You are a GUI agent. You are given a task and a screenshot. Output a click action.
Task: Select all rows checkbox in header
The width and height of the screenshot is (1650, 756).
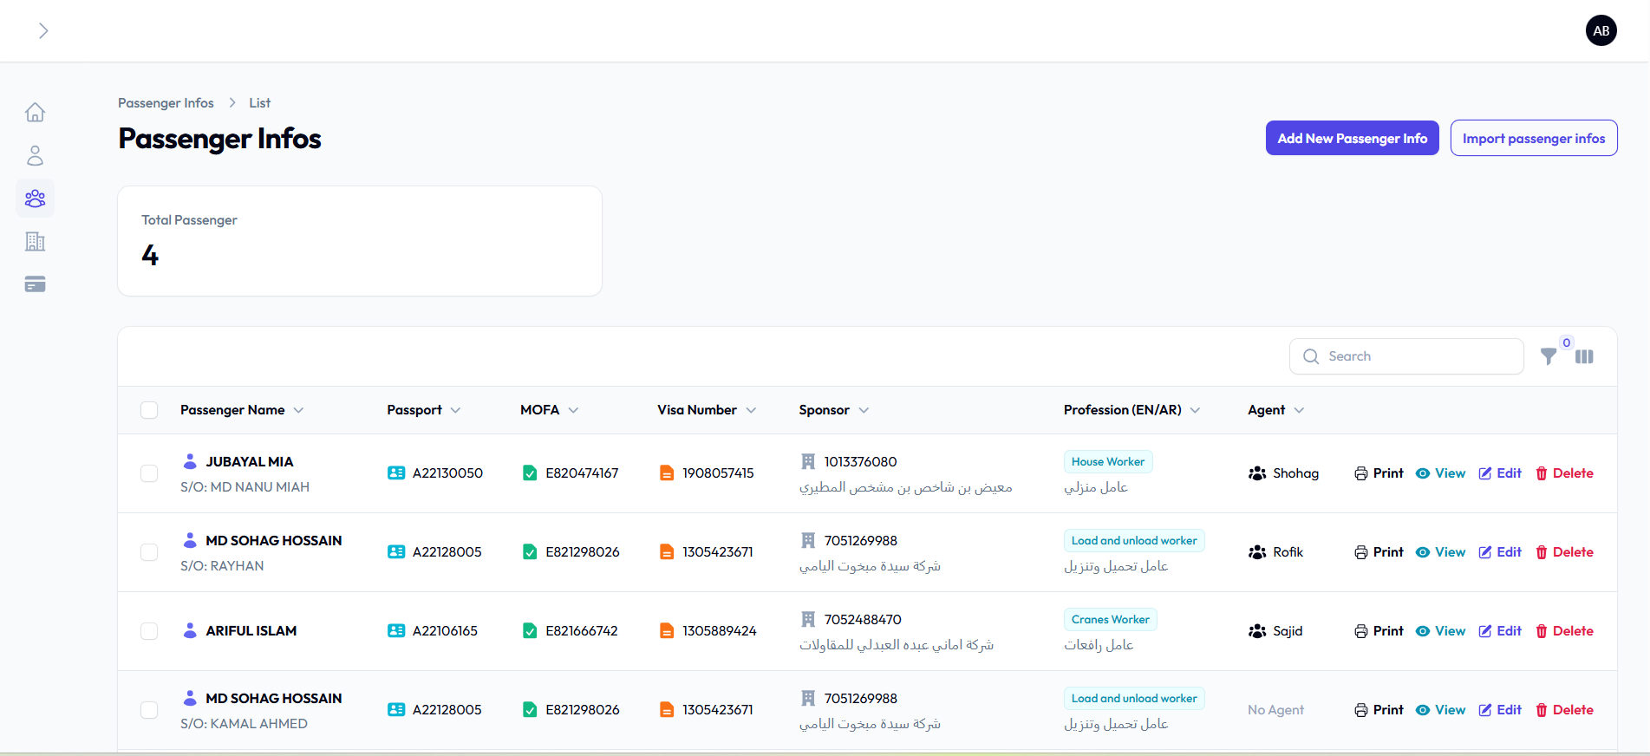click(x=149, y=410)
